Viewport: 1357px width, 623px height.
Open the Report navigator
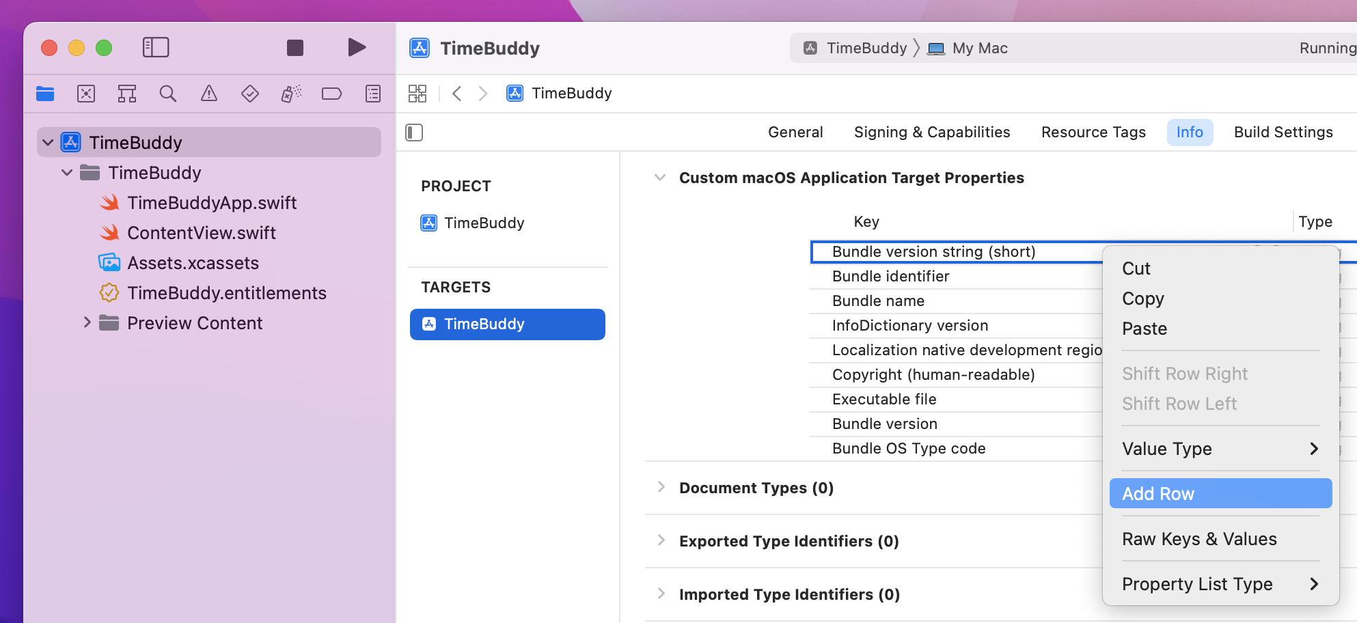pos(372,94)
